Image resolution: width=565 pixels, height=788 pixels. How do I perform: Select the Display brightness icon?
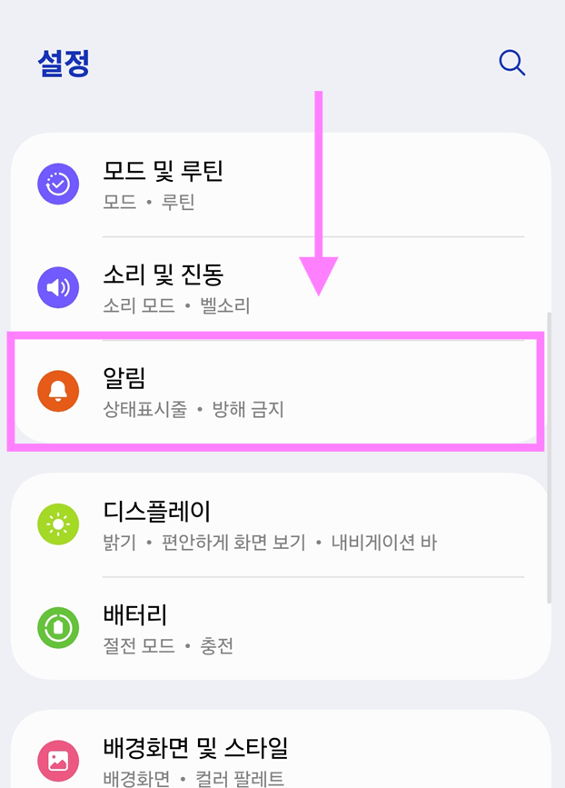point(58,524)
